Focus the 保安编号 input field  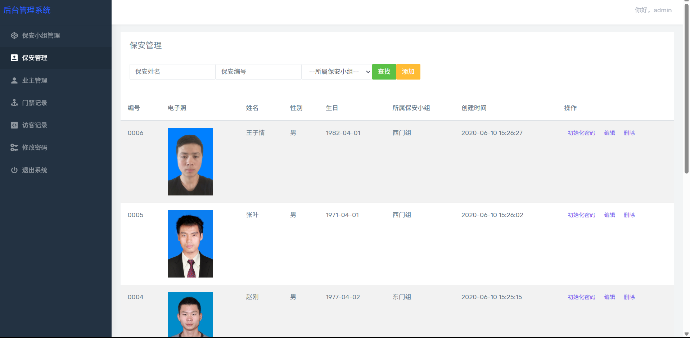[x=258, y=72]
